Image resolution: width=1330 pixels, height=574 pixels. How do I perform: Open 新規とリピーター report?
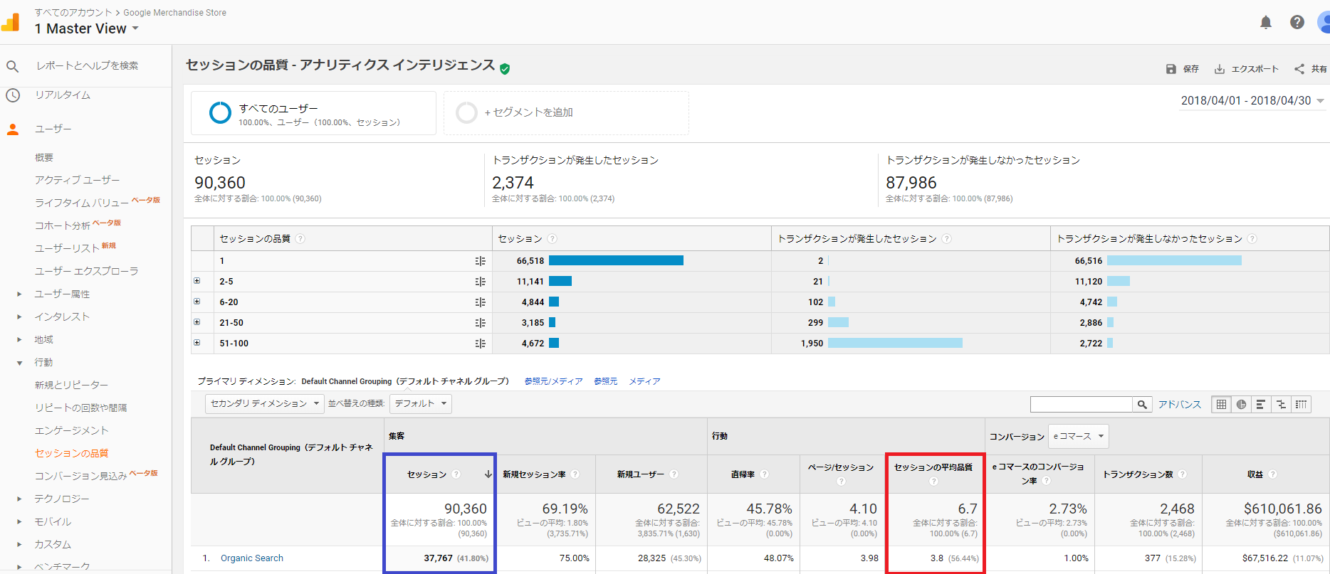72,386
